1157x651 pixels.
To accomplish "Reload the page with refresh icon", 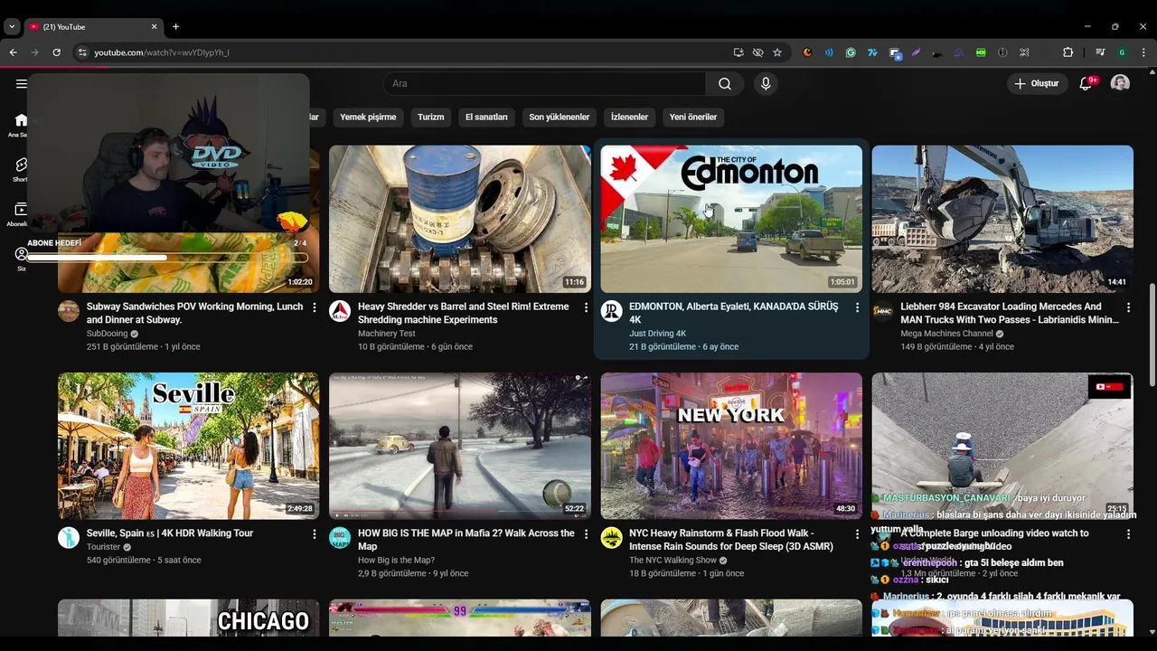I will coord(56,52).
